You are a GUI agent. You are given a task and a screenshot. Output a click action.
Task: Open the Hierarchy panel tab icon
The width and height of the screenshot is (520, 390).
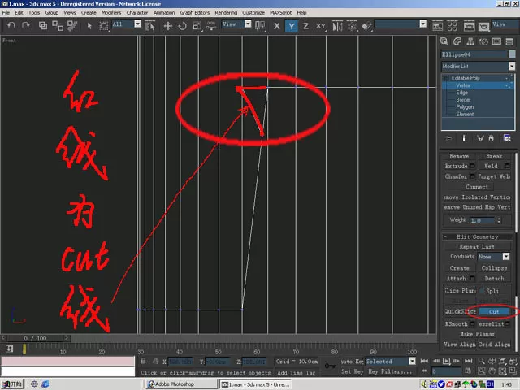pos(470,41)
